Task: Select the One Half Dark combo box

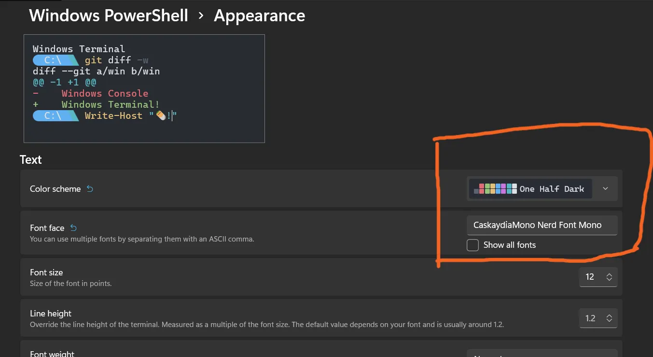Action: [542, 189]
